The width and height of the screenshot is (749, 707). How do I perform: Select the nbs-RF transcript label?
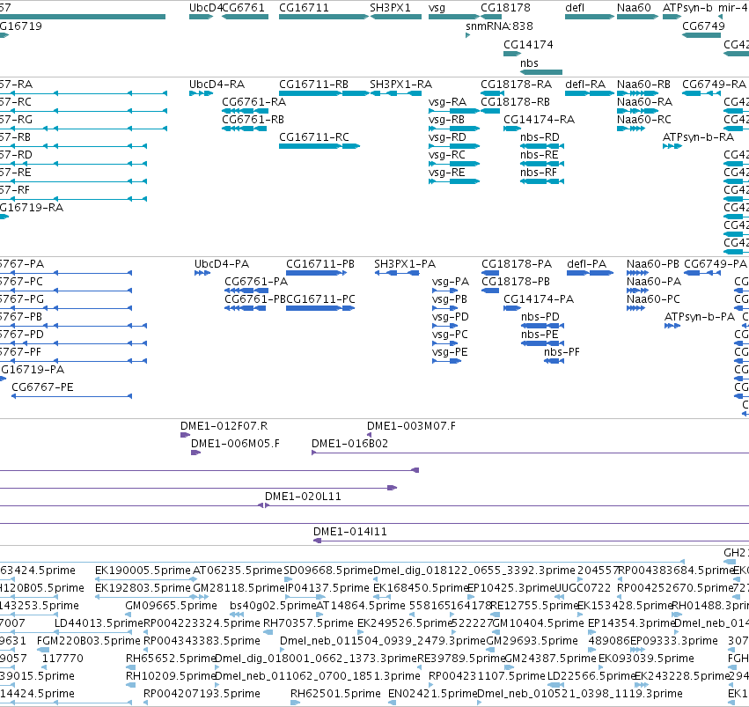pos(539,173)
